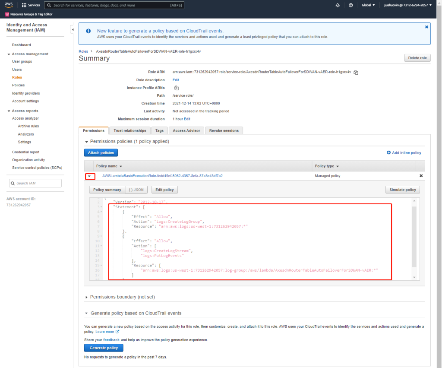Open the Global region dropdown
Viewport: 442px width, 368px height.
pos(368,5)
